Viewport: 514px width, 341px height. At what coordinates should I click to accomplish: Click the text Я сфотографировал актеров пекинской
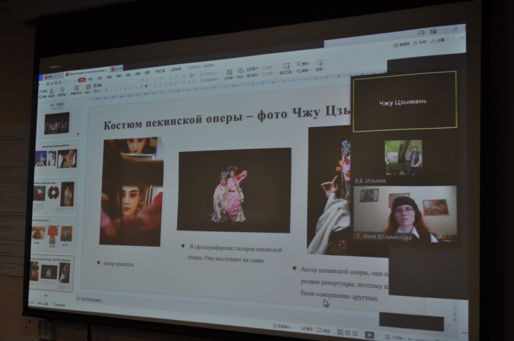235,249
